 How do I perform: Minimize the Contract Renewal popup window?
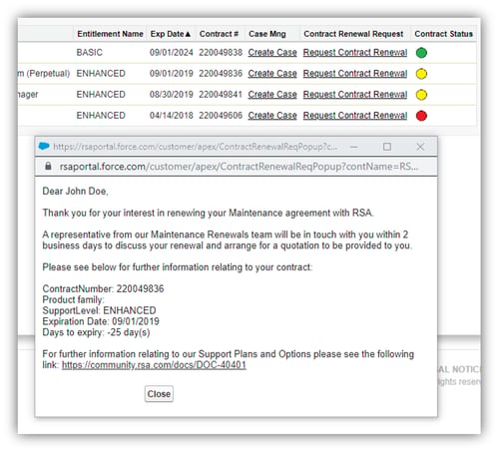coord(354,147)
